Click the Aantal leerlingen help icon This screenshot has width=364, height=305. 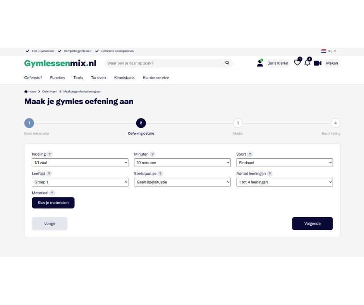click(x=270, y=173)
